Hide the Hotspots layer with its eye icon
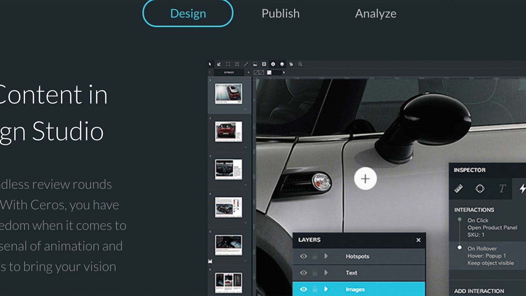This screenshot has height=296, width=526. 303,256
